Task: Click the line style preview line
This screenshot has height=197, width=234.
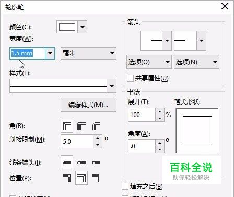Action: coord(58,86)
